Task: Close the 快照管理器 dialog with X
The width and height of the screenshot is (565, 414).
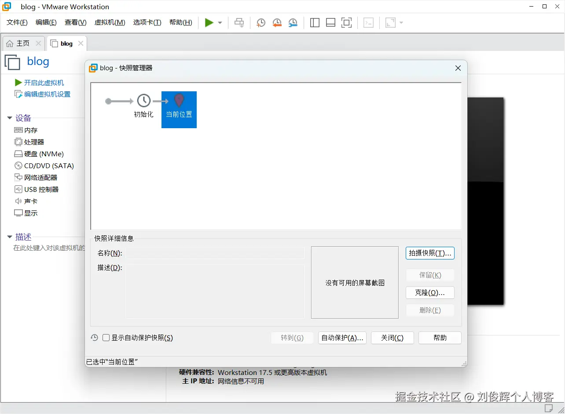Action: [x=458, y=68]
